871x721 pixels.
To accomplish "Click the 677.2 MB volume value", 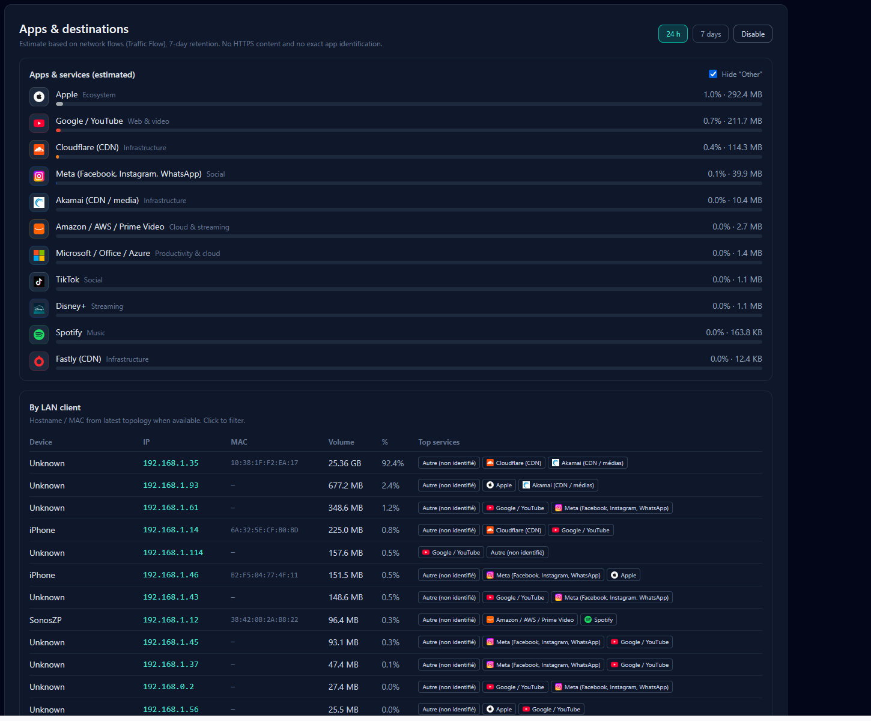I will click(x=346, y=485).
